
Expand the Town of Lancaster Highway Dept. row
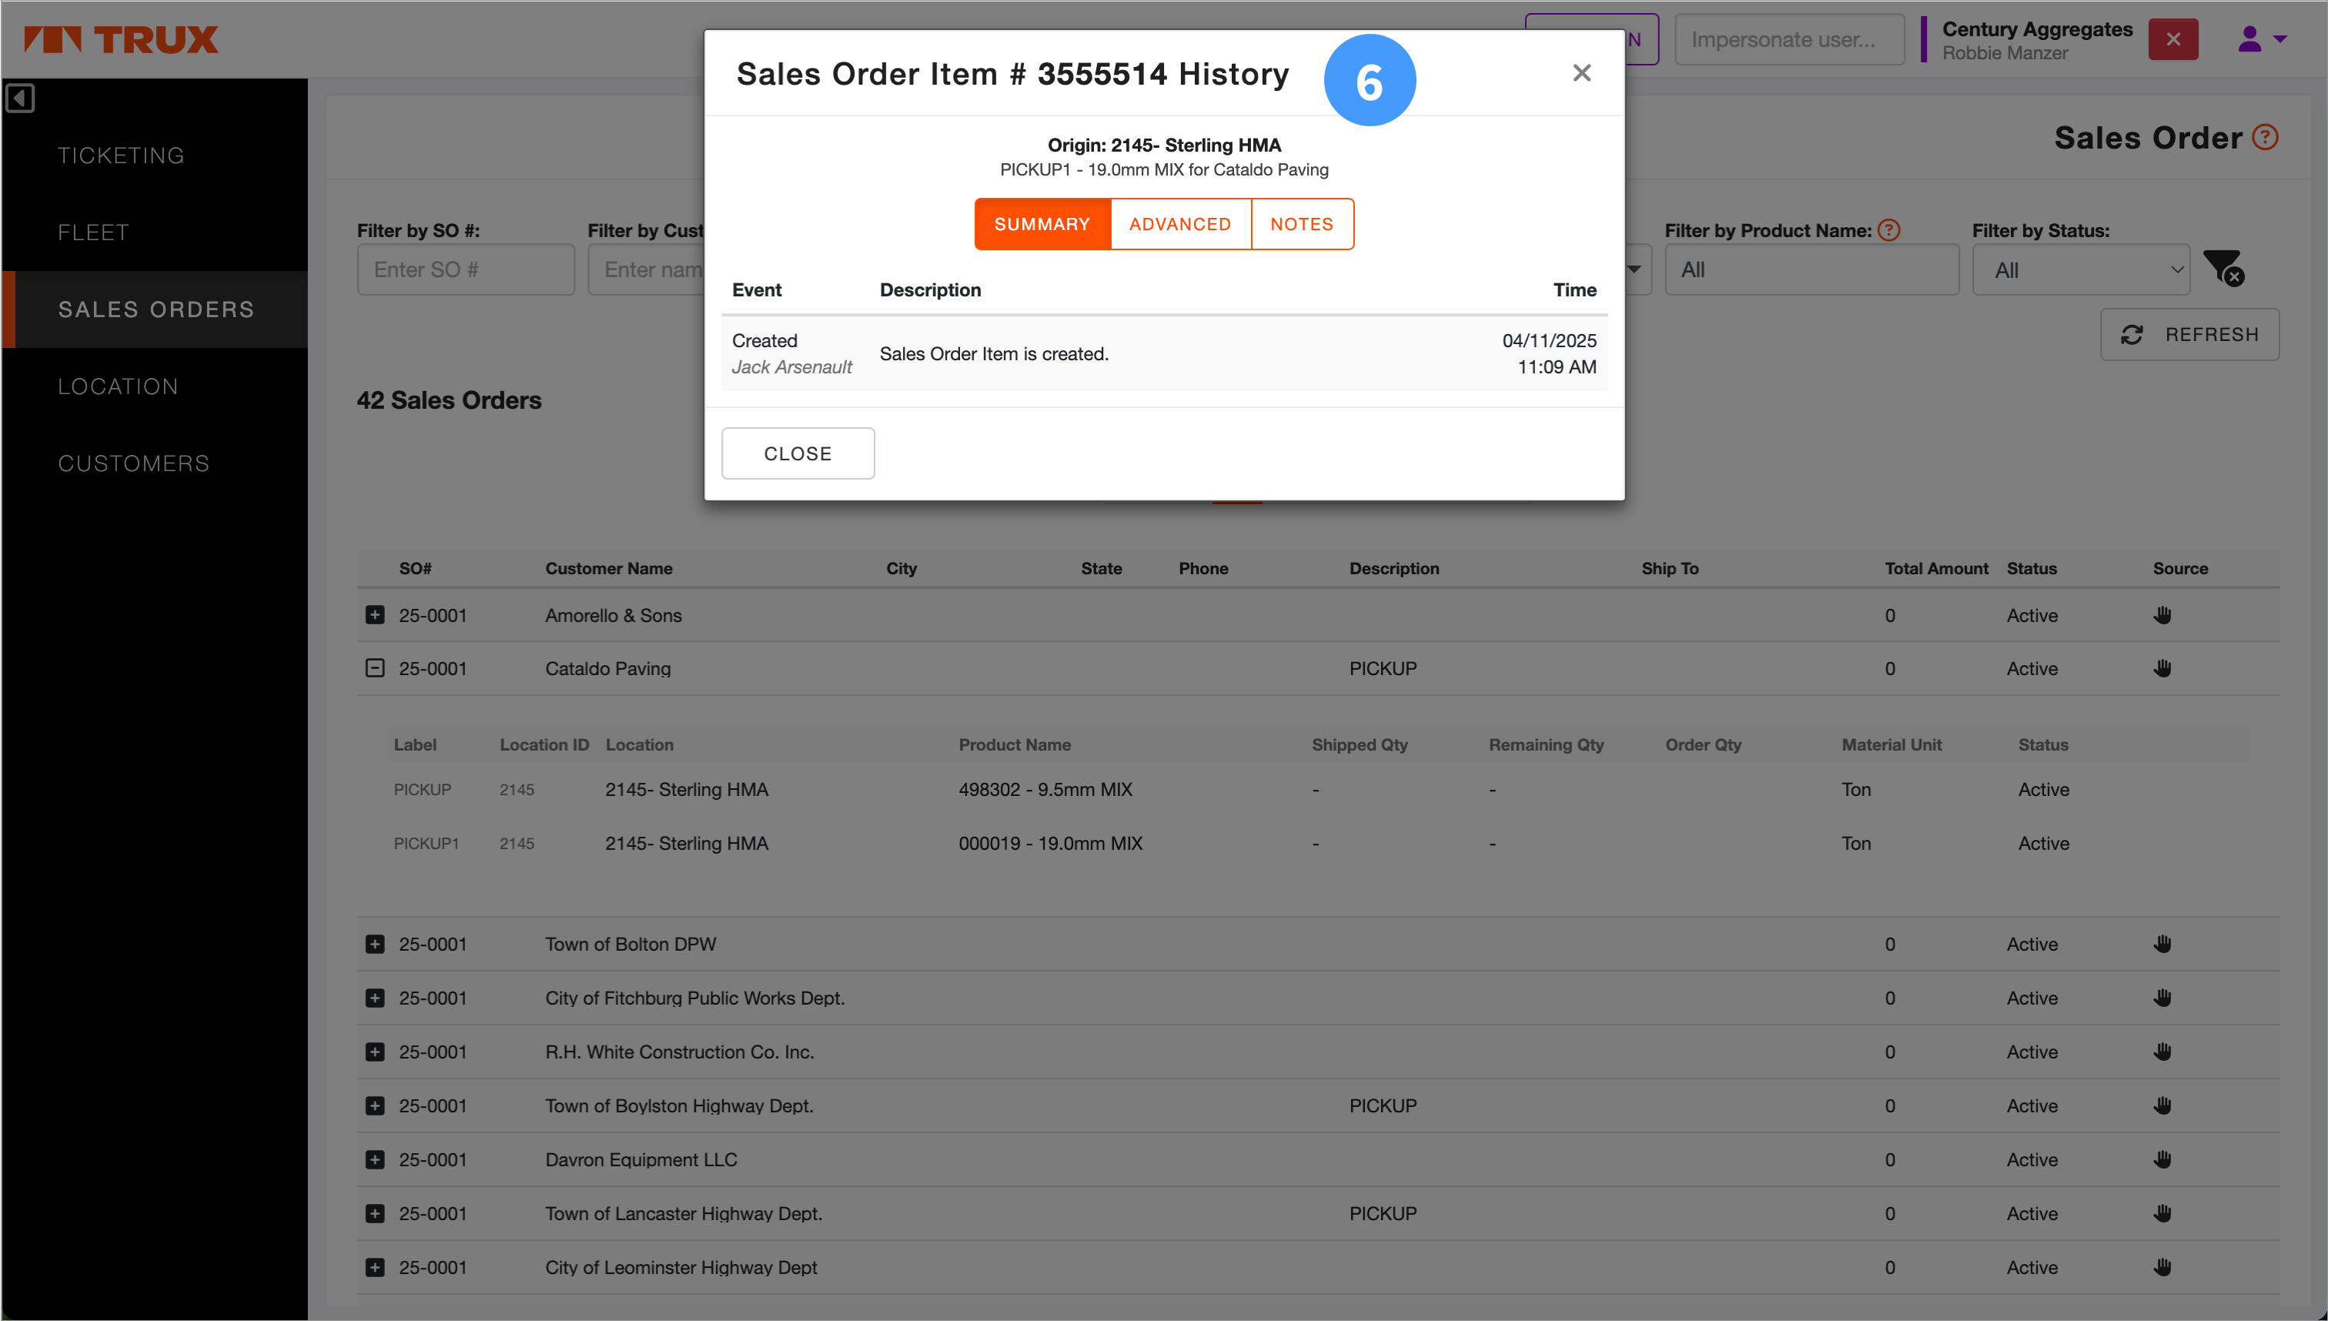(375, 1214)
